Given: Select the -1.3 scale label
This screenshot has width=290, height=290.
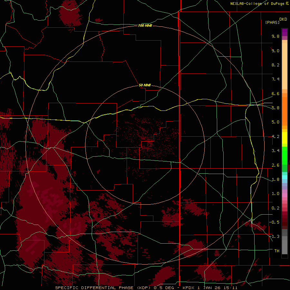Looking at the screenshot, I should tap(274, 237).
